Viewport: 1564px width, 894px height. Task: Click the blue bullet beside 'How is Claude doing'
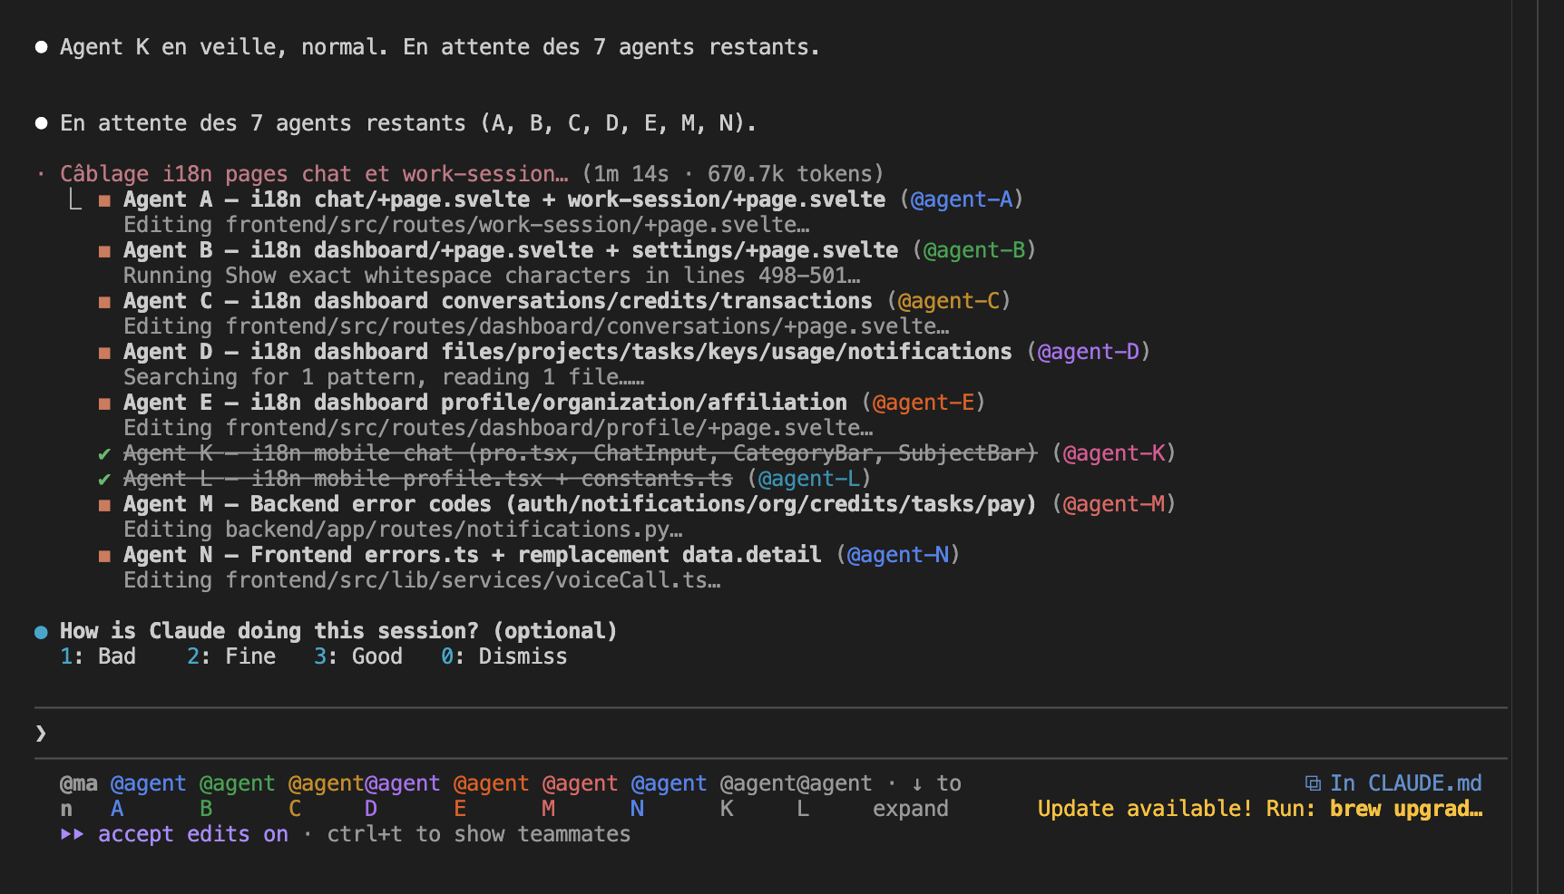point(40,630)
